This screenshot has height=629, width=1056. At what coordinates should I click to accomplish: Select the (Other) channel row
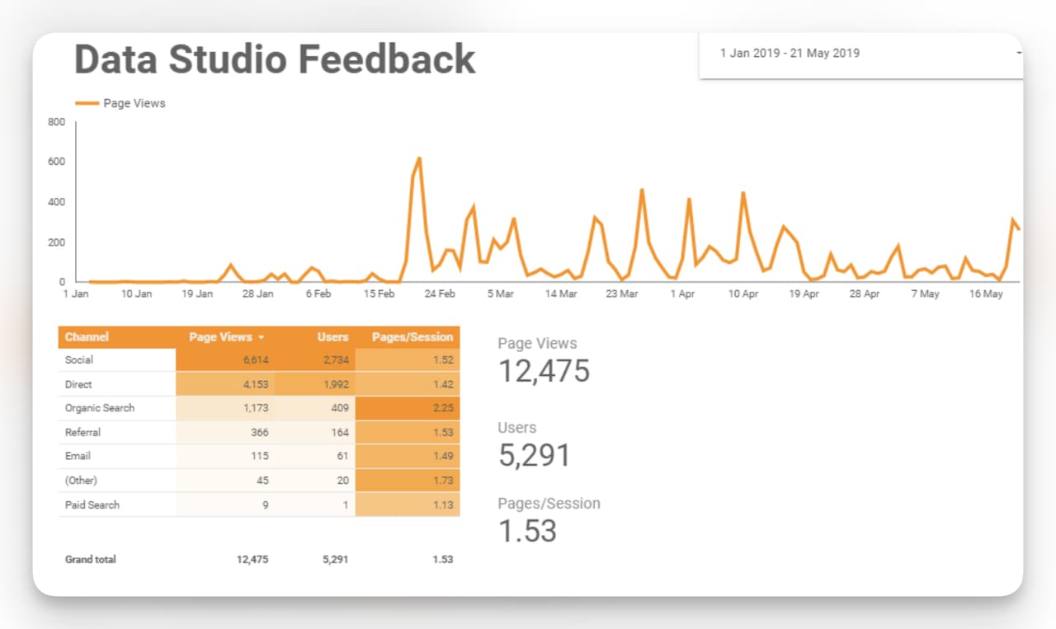point(259,480)
